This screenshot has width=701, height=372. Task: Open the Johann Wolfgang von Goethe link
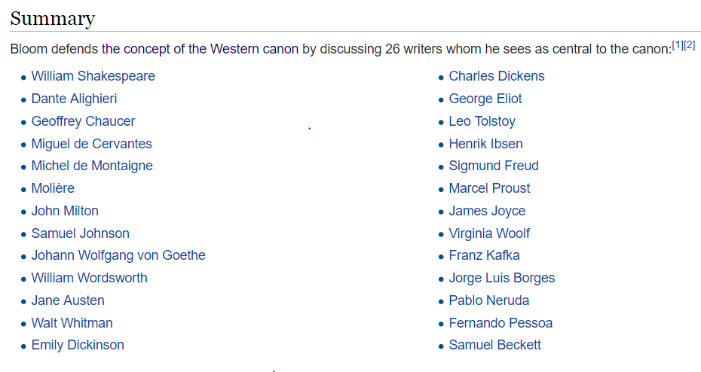pyautogui.click(x=118, y=255)
